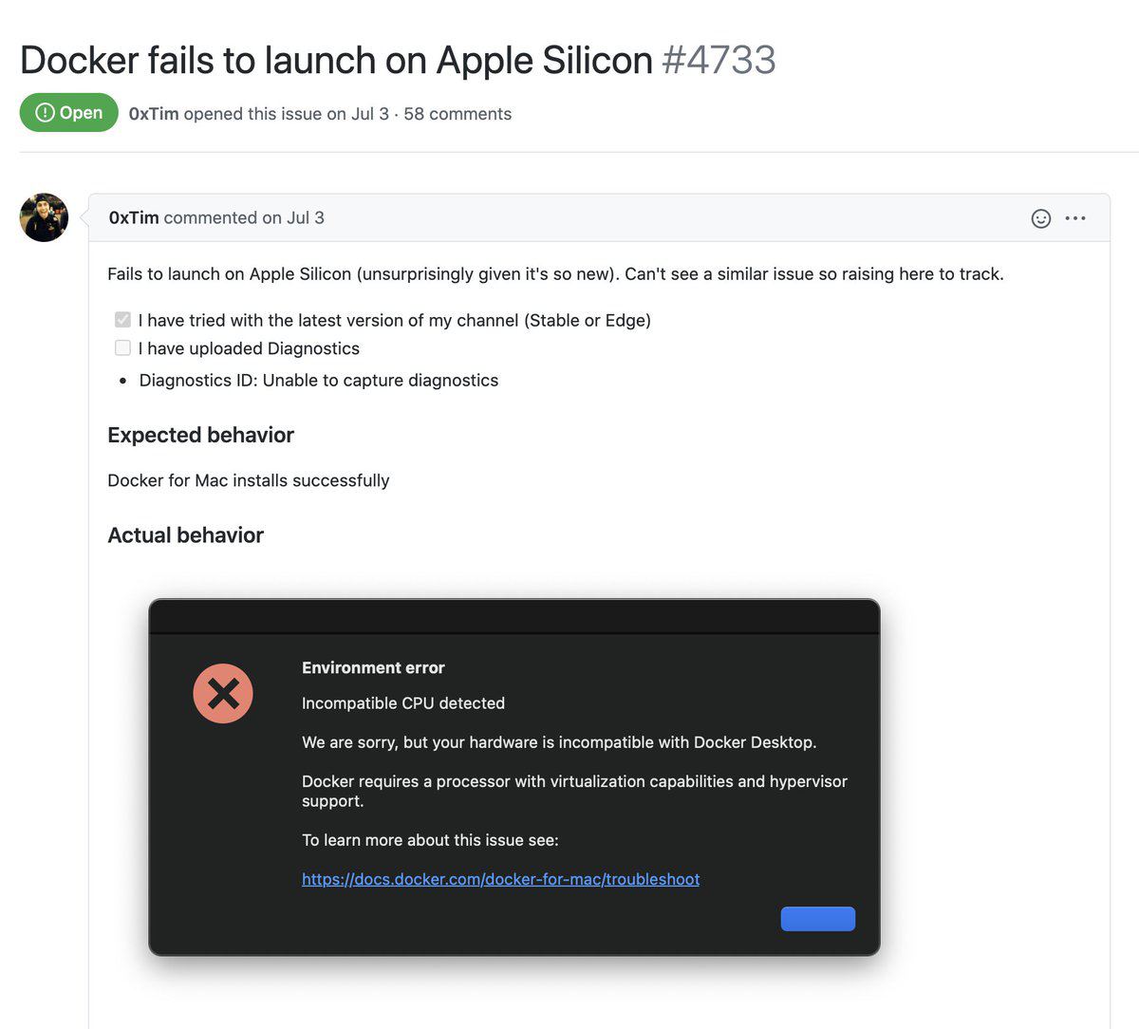
Task: Click the 'Expected behavior' heading
Action: coord(200,435)
